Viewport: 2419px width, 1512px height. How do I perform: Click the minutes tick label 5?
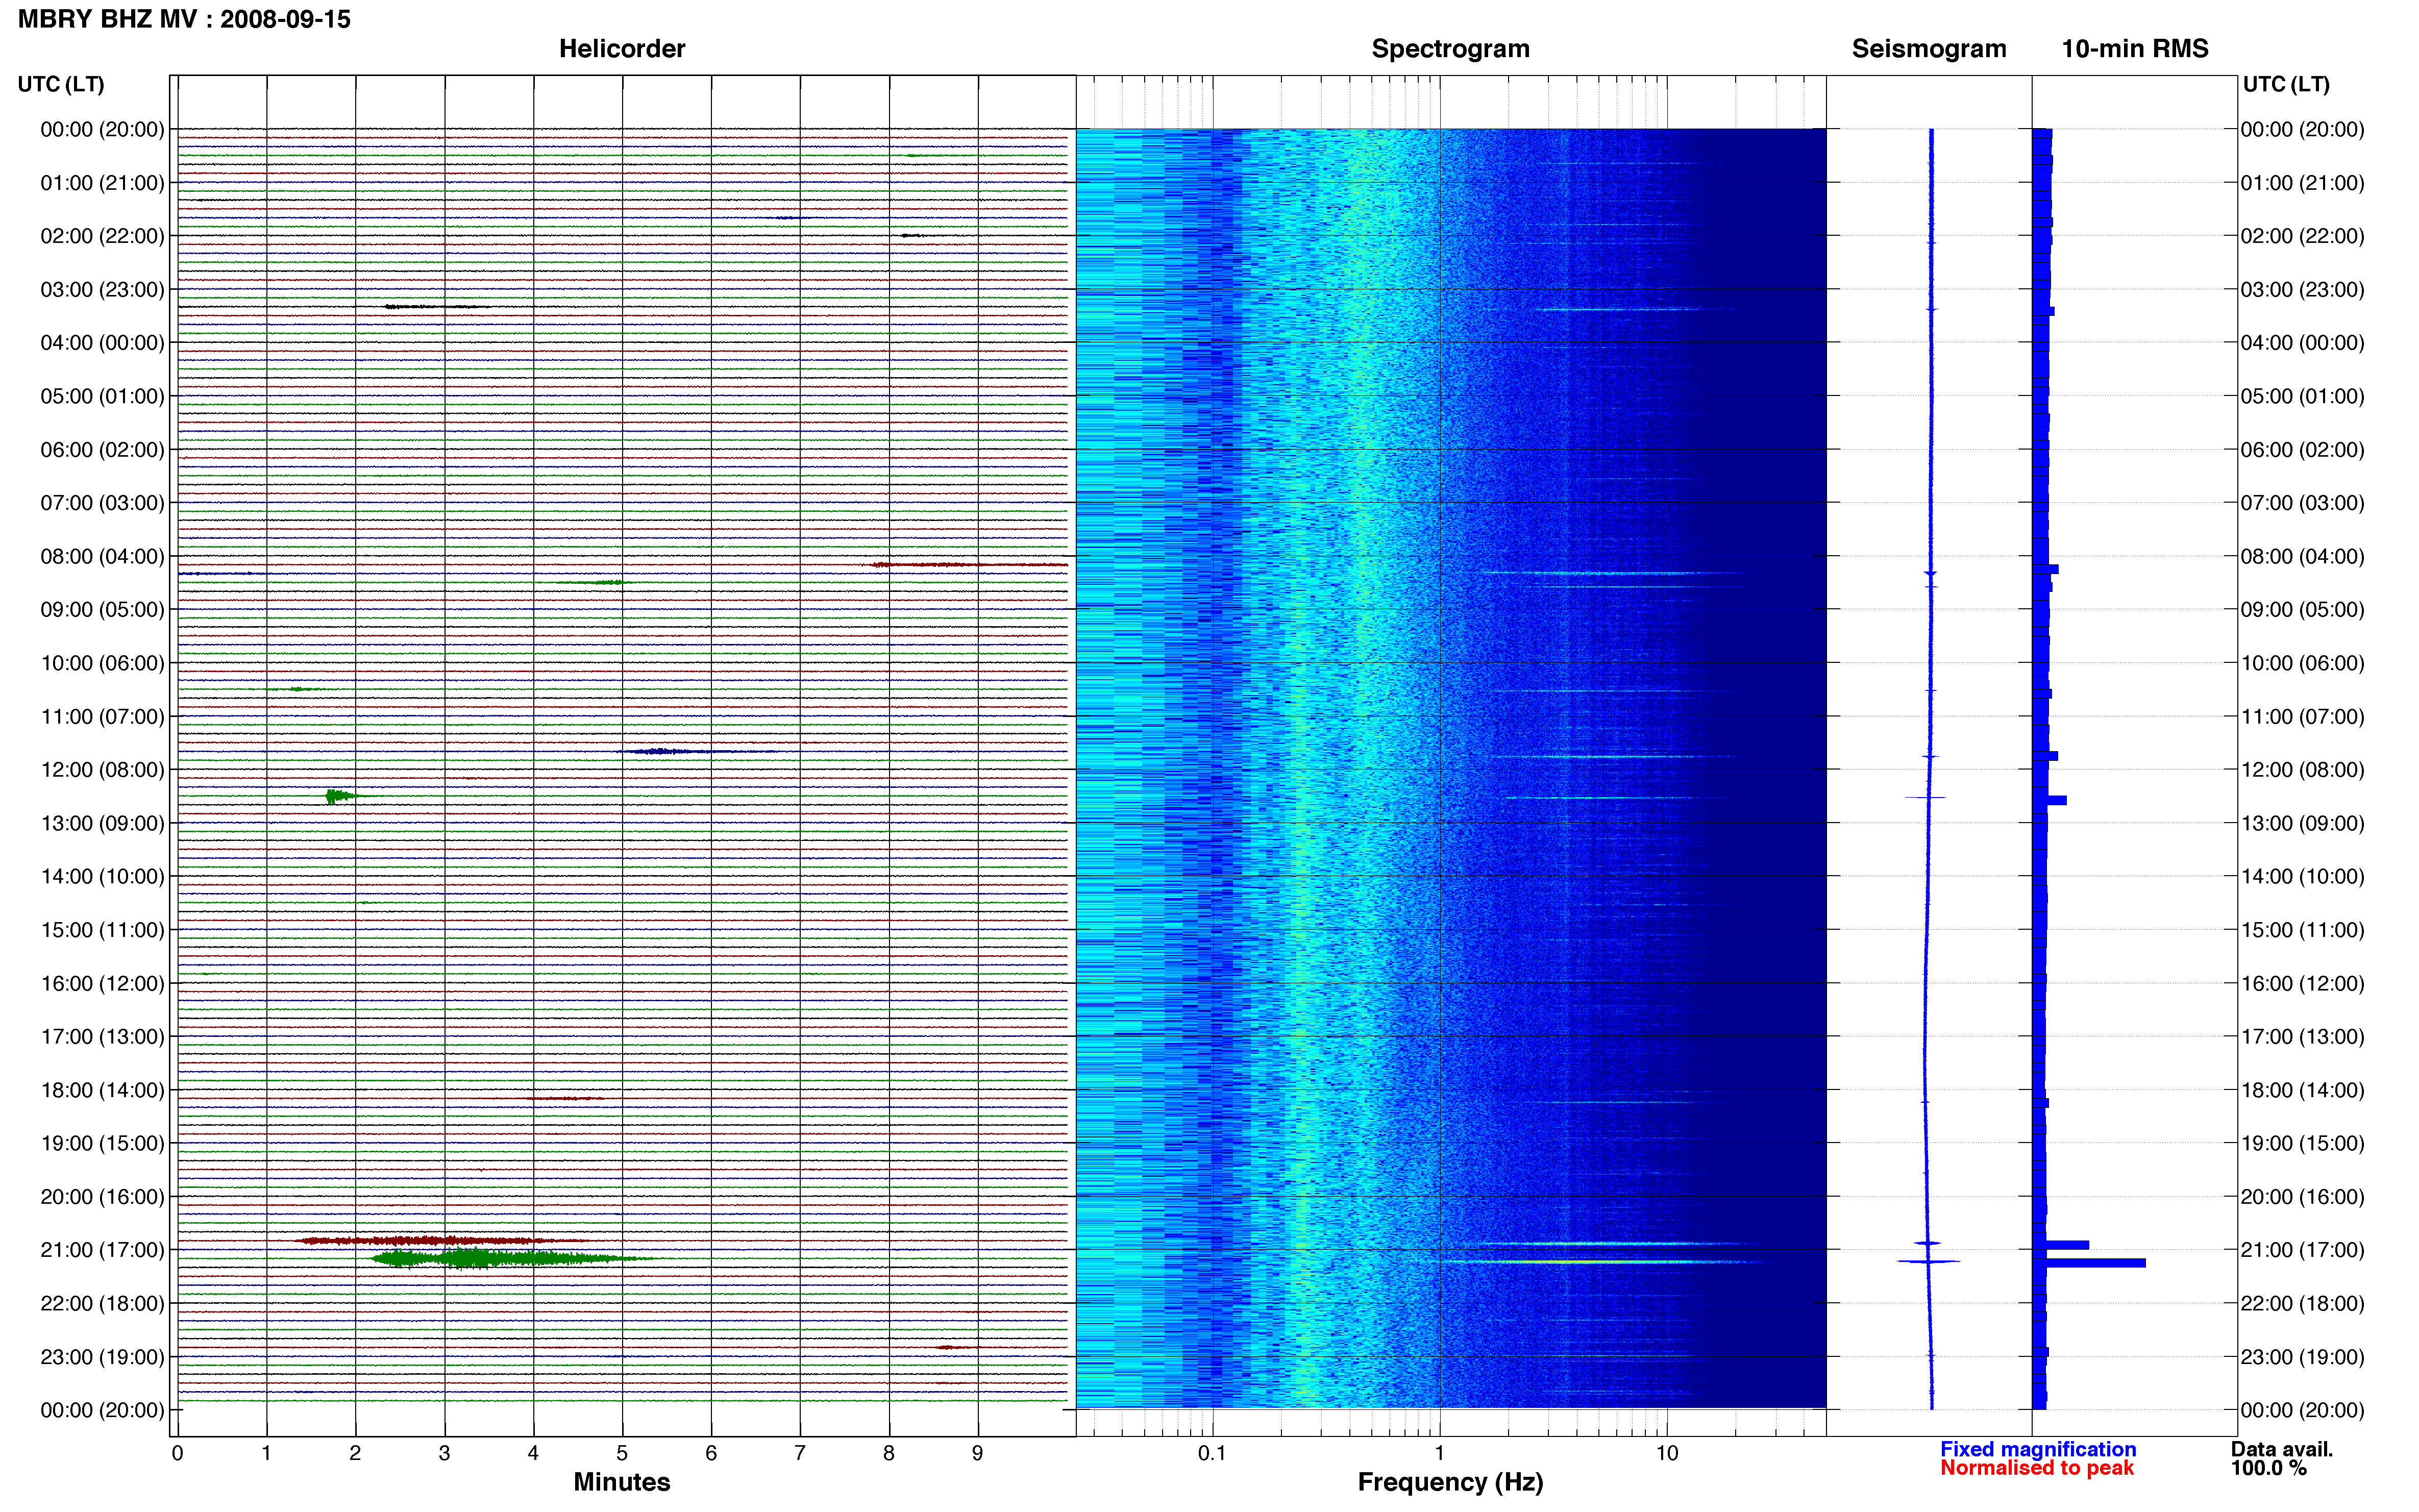click(622, 1453)
